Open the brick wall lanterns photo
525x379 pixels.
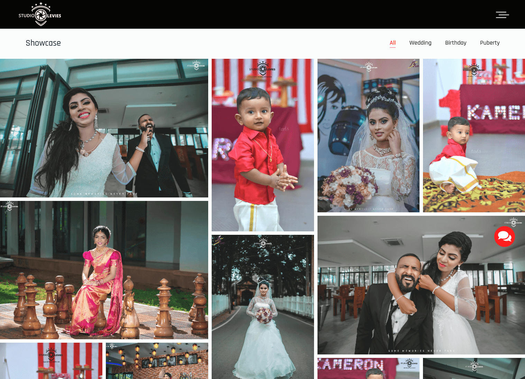[157, 361]
